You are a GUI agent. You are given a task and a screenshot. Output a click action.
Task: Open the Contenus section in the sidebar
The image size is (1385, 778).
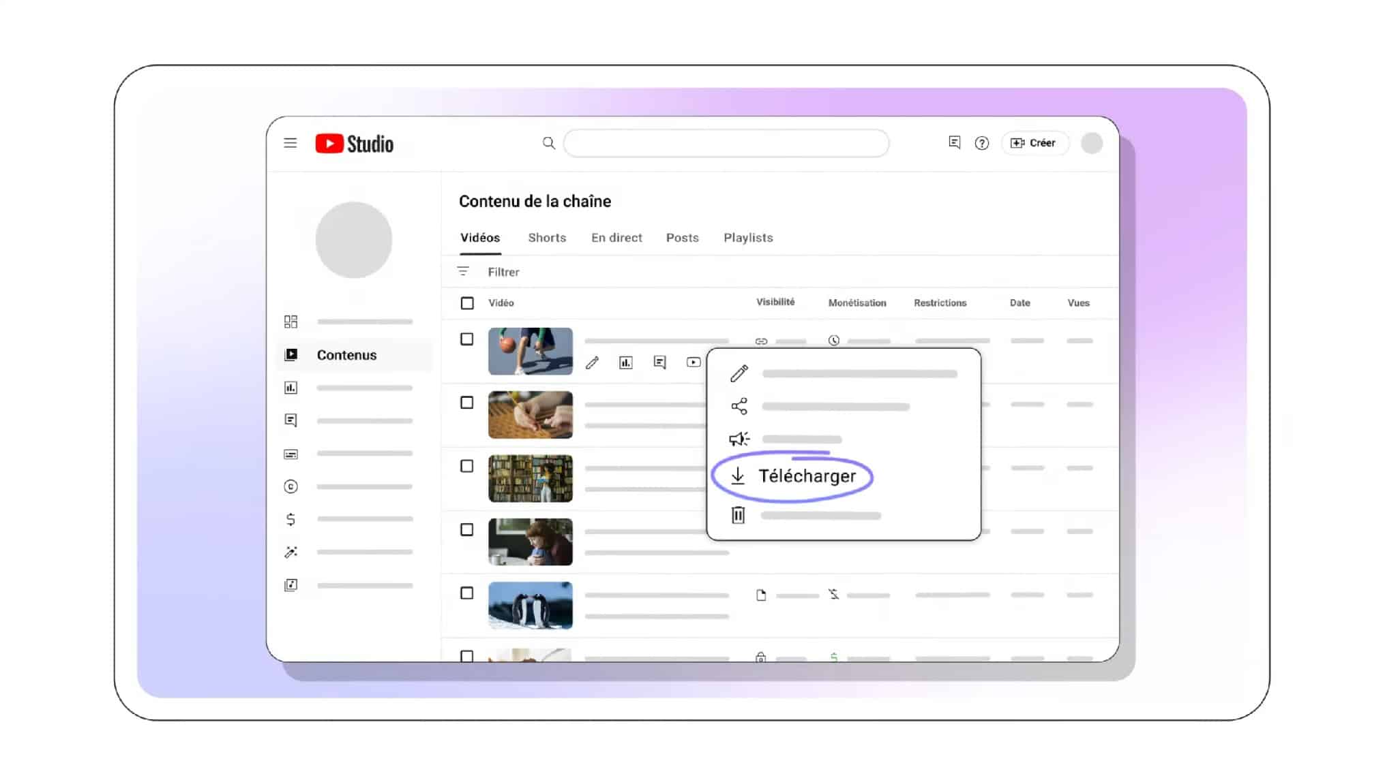point(346,355)
